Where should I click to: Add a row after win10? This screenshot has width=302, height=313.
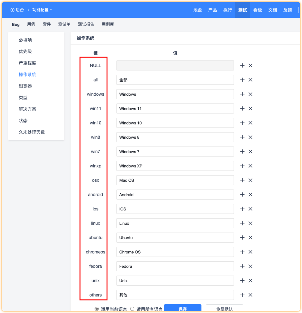click(x=242, y=123)
